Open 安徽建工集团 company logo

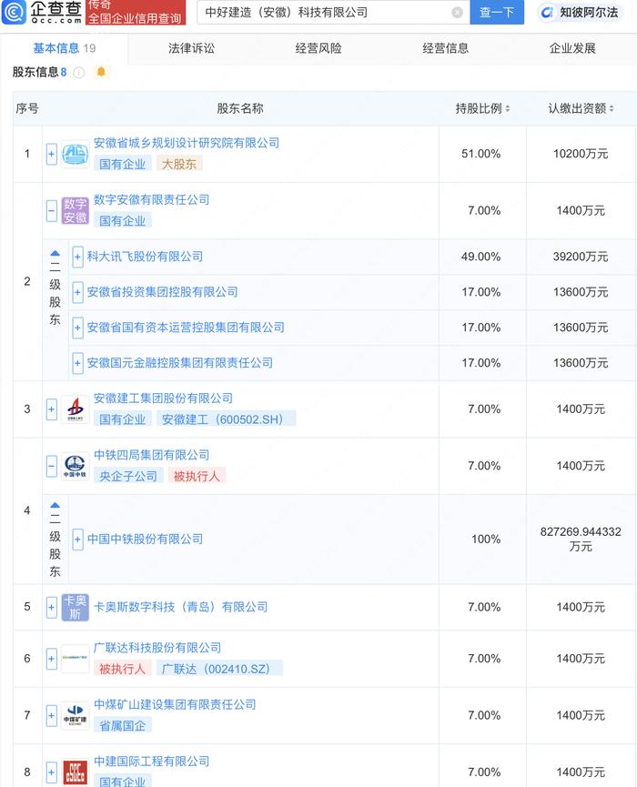(75, 409)
